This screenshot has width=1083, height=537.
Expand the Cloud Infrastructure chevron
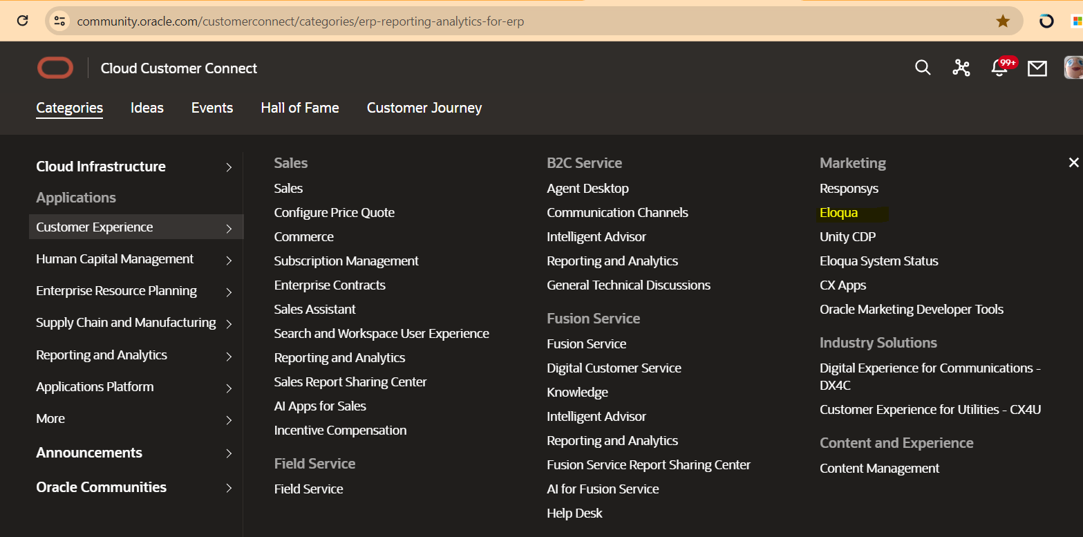[229, 167]
